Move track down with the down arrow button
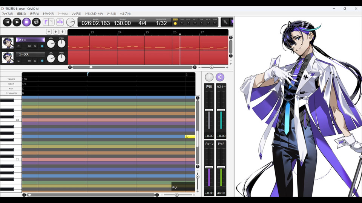362x203 pixels. coord(62,32)
